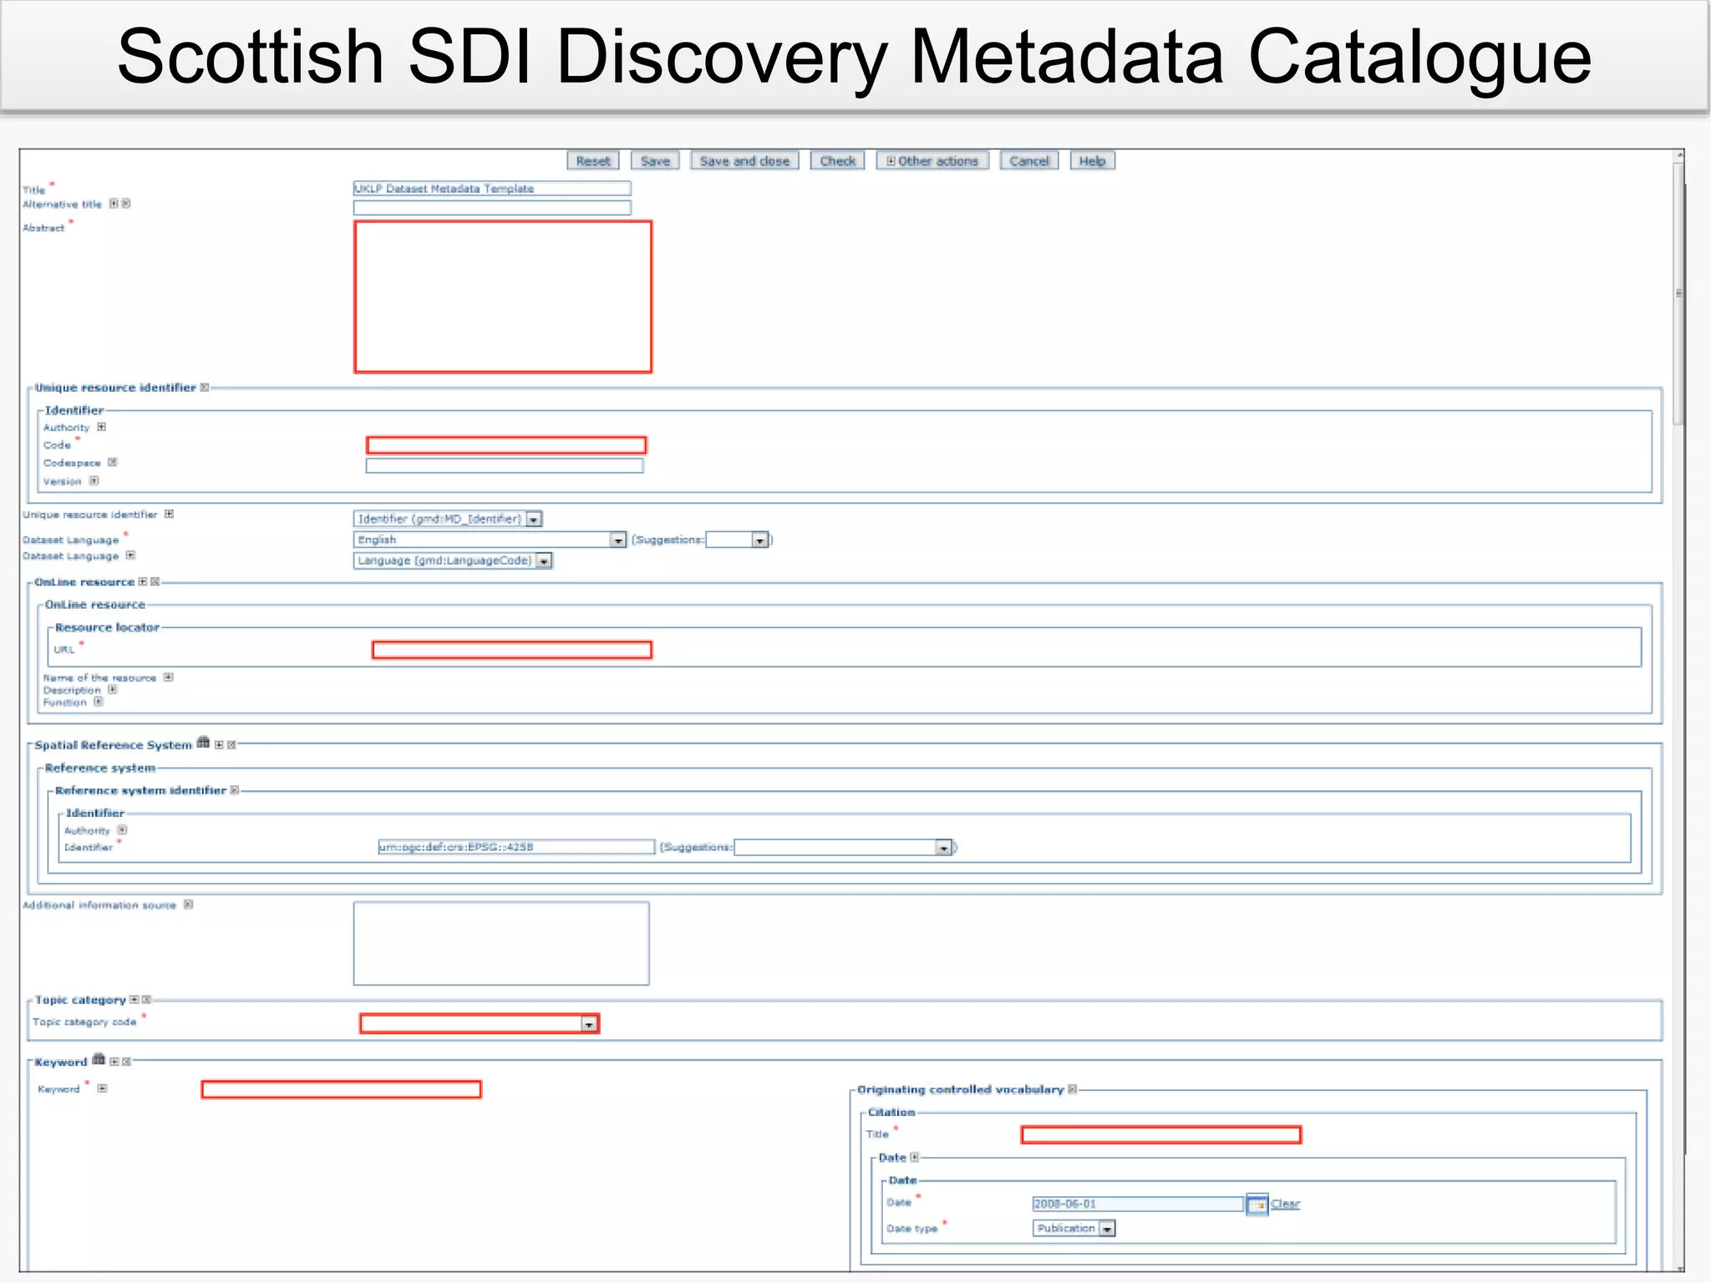Click the Additional information source text area
The image size is (1711, 1283).
501,943
